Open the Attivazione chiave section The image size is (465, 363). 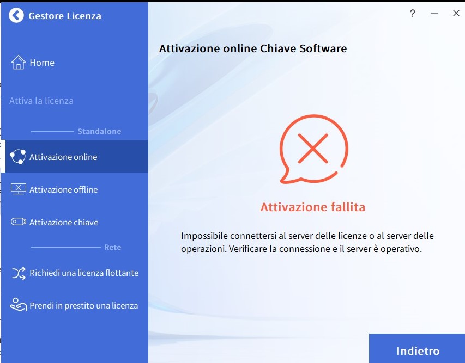click(64, 222)
